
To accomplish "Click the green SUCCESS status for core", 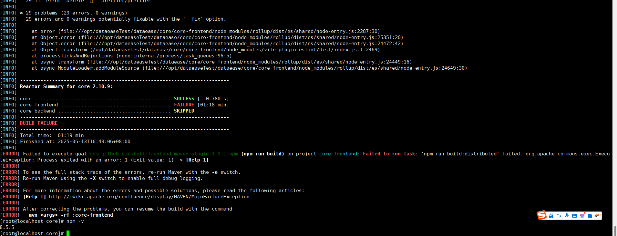I will coord(184,99).
